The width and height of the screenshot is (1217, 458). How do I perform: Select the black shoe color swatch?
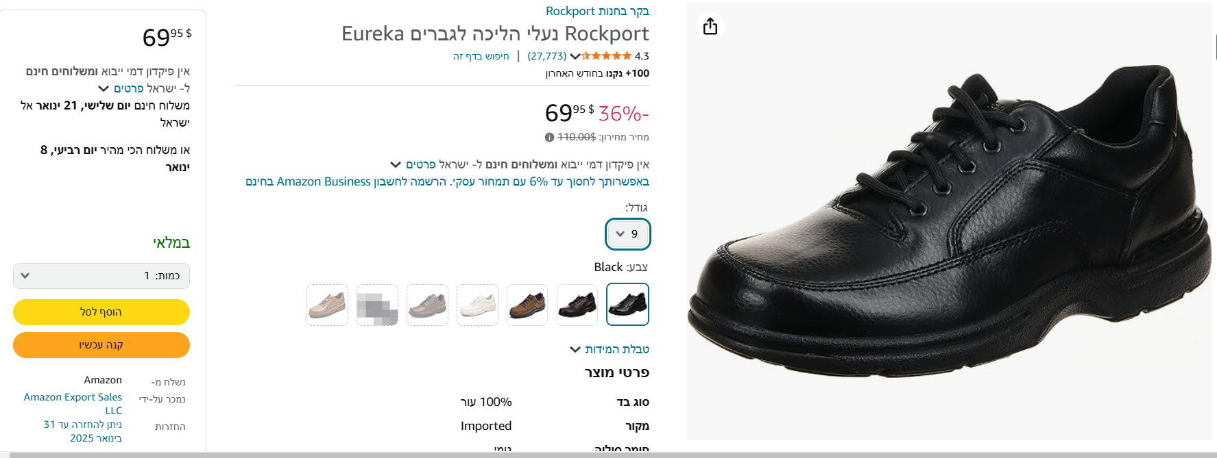[627, 304]
